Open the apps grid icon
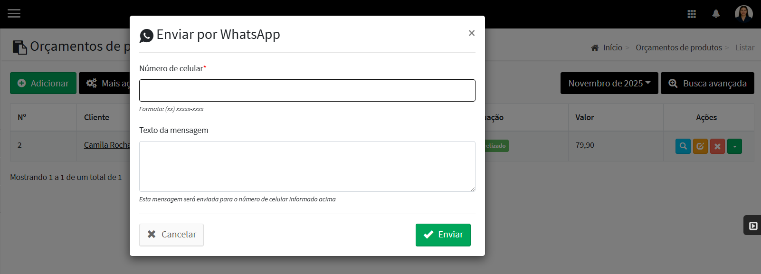This screenshot has height=274, width=761. 692,14
